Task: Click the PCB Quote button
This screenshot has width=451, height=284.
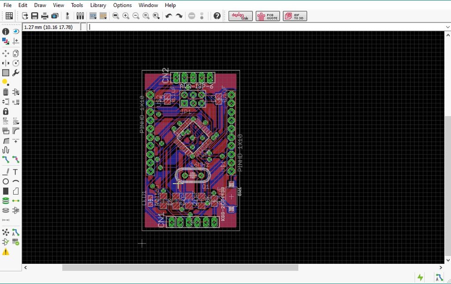Action: click(x=267, y=16)
